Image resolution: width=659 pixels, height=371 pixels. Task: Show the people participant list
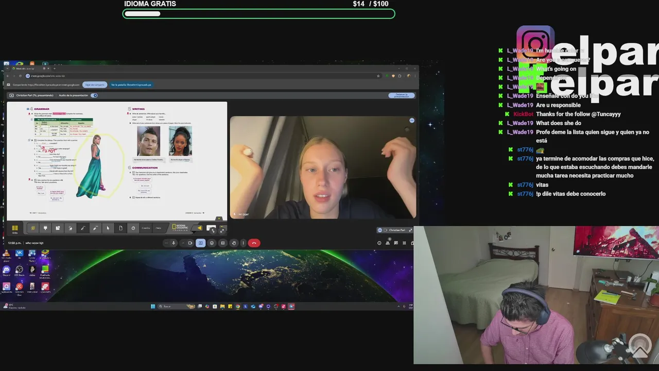[x=388, y=243]
